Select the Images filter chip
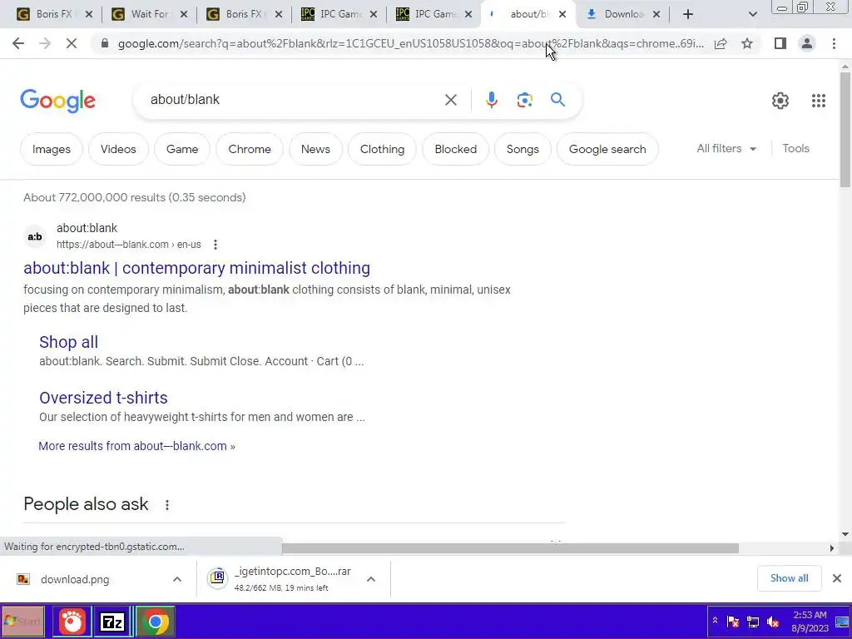 coord(51,150)
